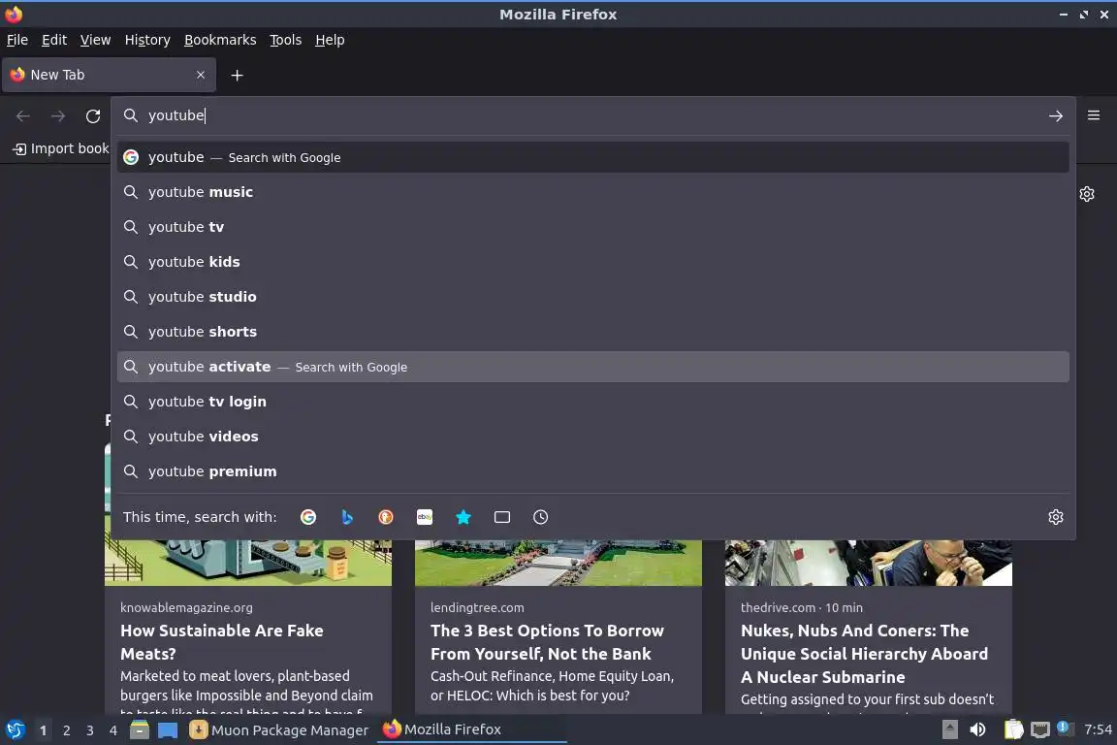This screenshot has width=1117, height=745.
Task: Open the History menu
Action: 147,40
